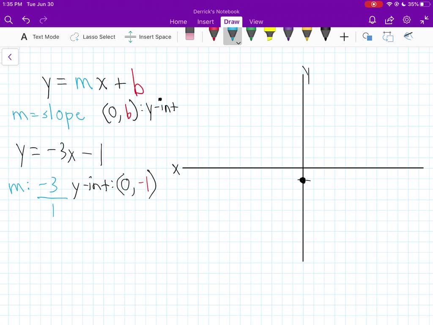Pick the green pen
433x325 pixels.
coord(251,36)
